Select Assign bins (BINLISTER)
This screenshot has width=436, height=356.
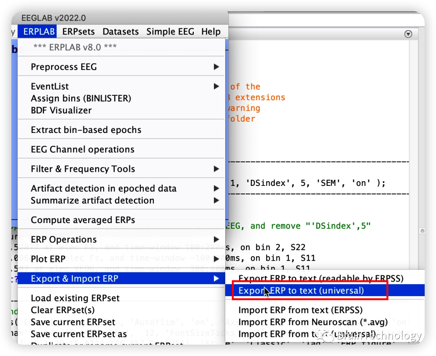point(81,98)
